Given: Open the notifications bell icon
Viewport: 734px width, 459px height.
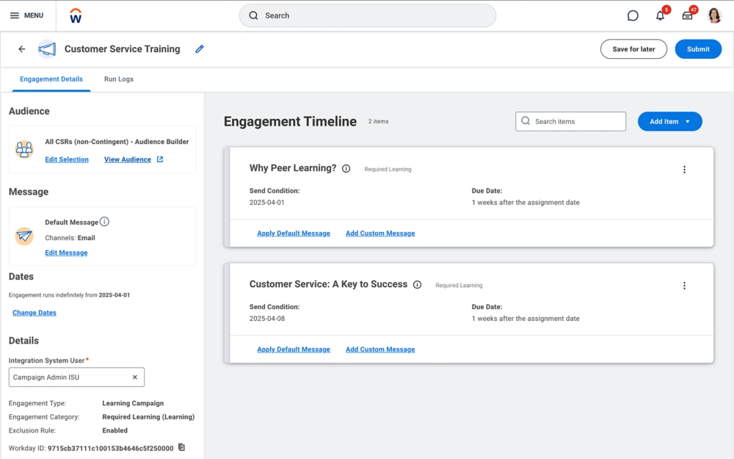Looking at the screenshot, I should (x=660, y=15).
